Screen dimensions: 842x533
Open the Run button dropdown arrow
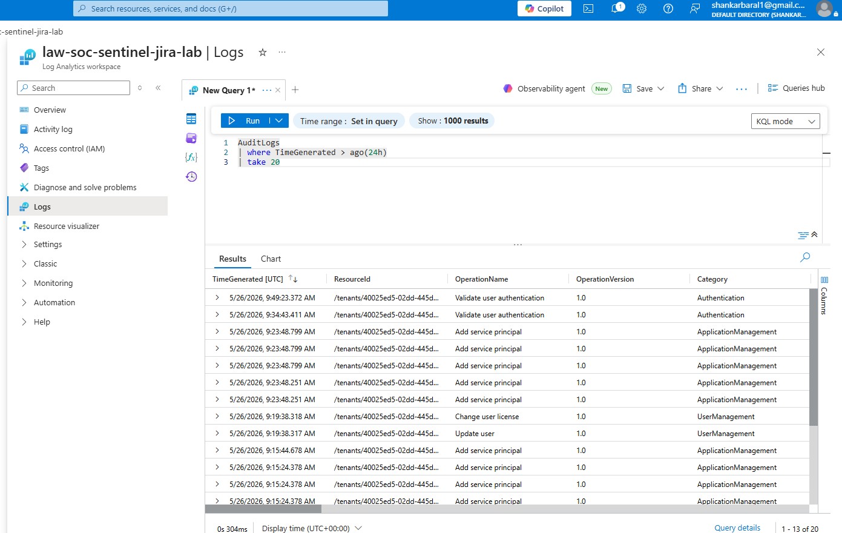pyautogui.click(x=279, y=121)
